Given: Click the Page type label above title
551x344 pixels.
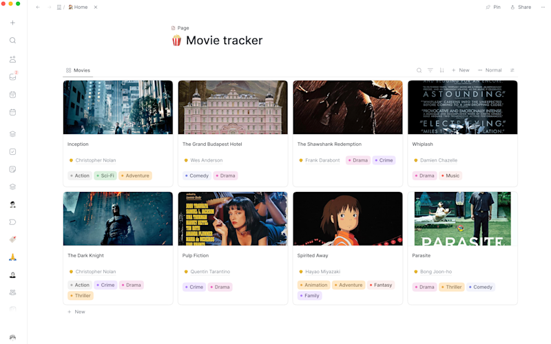Looking at the screenshot, I should (180, 28).
